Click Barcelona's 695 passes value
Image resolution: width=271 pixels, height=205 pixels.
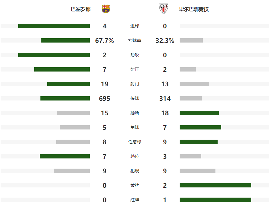coord(105,99)
